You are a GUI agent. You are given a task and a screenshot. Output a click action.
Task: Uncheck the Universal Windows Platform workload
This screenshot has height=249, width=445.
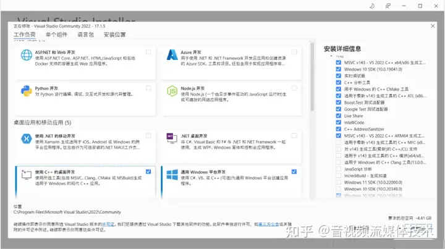click(294, 172)
